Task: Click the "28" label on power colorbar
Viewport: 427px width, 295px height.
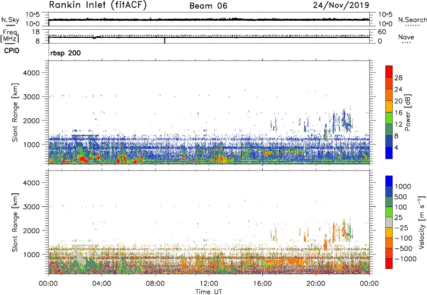Action: pyautogui.click(x=398, y=78)
